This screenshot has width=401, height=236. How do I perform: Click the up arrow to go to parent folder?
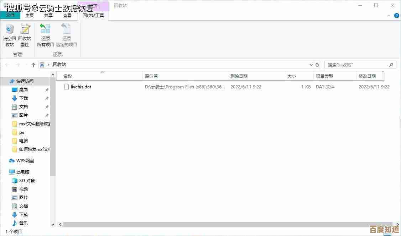click(33, 65)
